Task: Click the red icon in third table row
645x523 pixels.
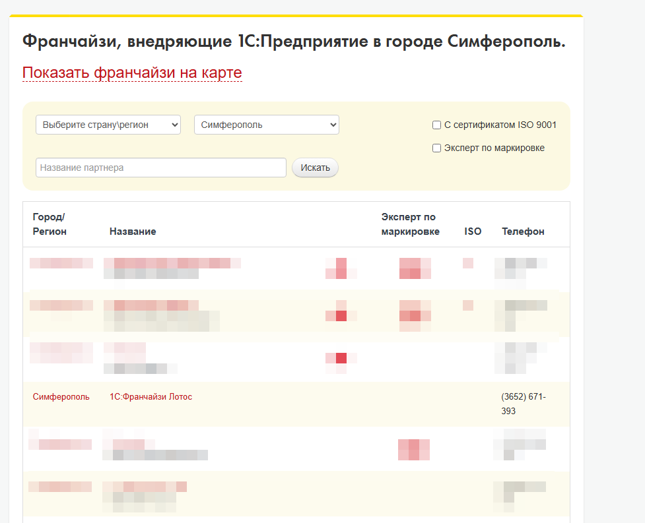Action: (x=341, y=358)
